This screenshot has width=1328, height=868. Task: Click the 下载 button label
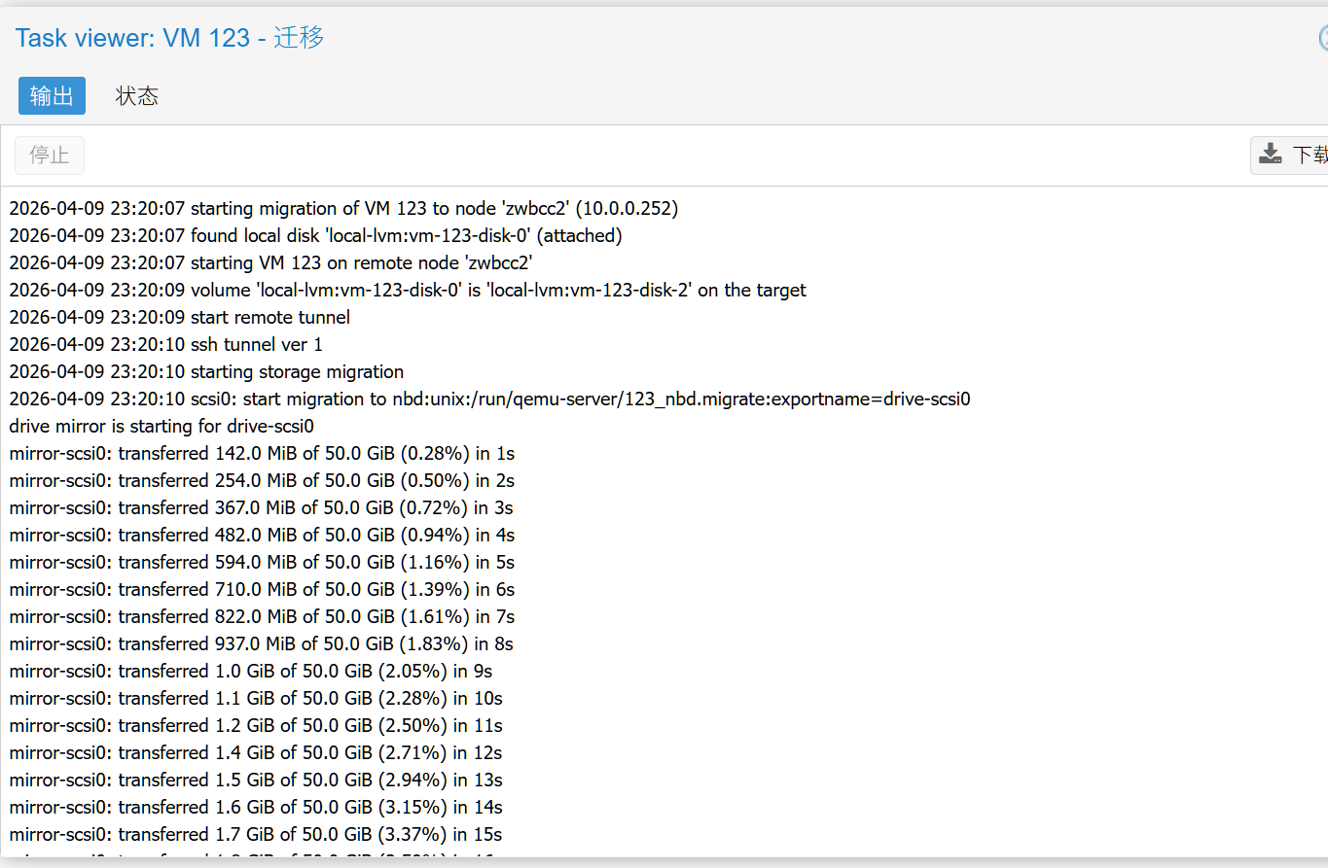pyautogui.click(x=1309, y=155)
